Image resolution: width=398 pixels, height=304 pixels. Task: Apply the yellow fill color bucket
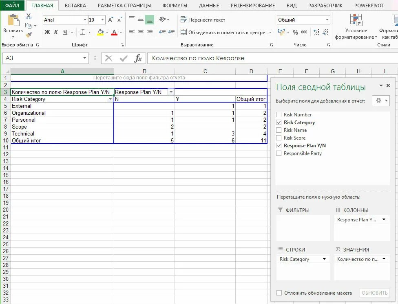click(100, 32)
